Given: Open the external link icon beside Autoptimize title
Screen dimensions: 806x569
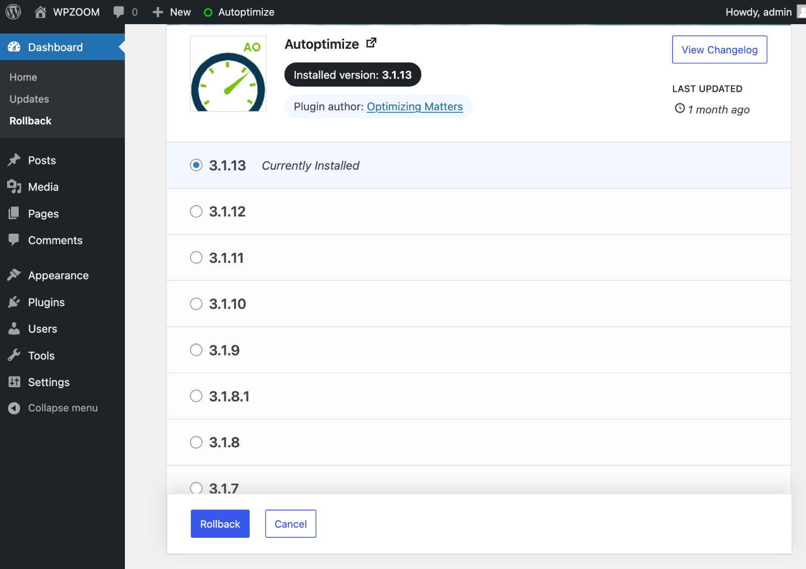Looking at the screenshot, I should click(x=371, y=43).
